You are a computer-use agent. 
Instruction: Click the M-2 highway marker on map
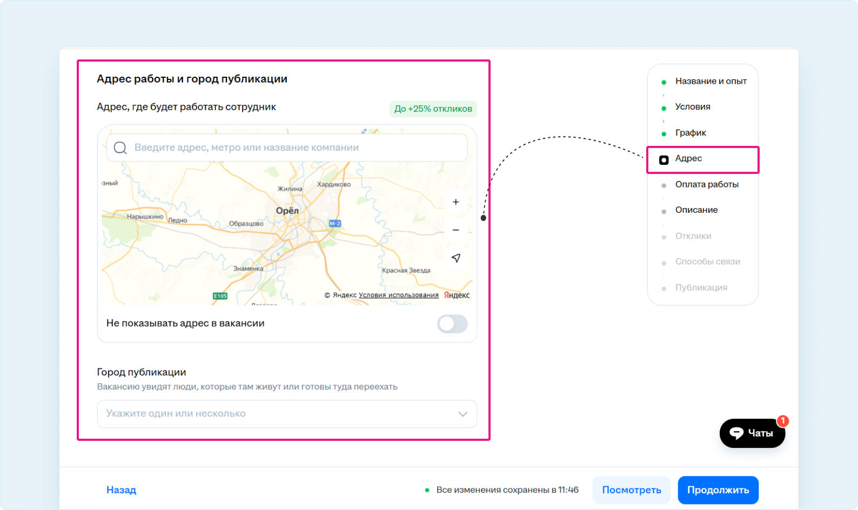click(x=335, y=224)
